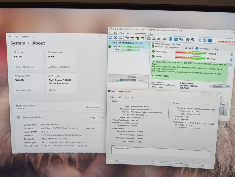Viewport: 235px width, 177px height.
Task: Click the Health 100% gradient bar in Overview
Action: click(190, 58)
